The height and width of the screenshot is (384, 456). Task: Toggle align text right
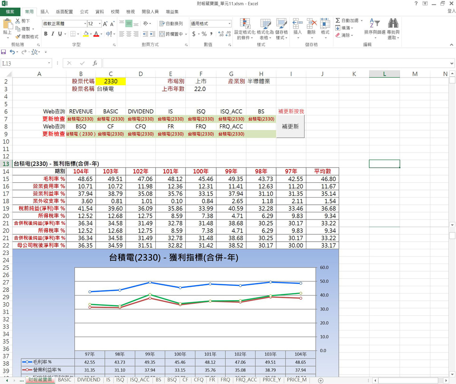(x=136, y=34)
